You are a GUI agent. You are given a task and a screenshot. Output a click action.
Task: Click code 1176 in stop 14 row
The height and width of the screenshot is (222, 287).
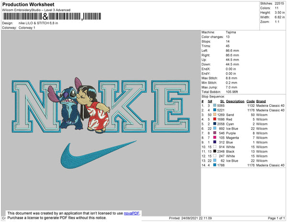[251, 165]
